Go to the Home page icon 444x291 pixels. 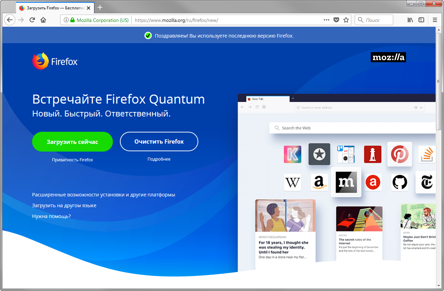43,20
